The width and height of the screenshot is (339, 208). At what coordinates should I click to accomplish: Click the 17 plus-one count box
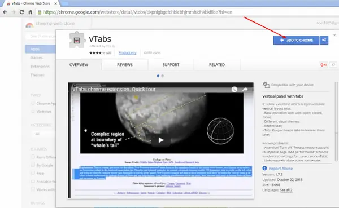coord(333,65)
